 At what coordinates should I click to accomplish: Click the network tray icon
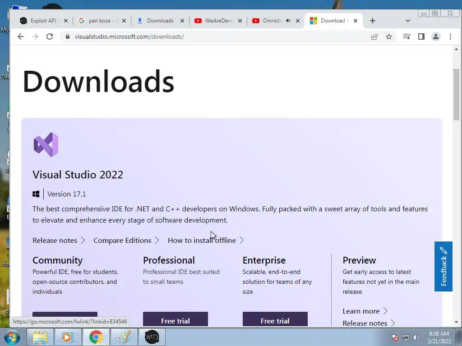click(406, 337)
